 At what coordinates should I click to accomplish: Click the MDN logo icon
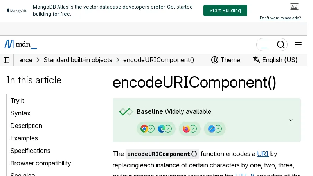pos(9,44)
